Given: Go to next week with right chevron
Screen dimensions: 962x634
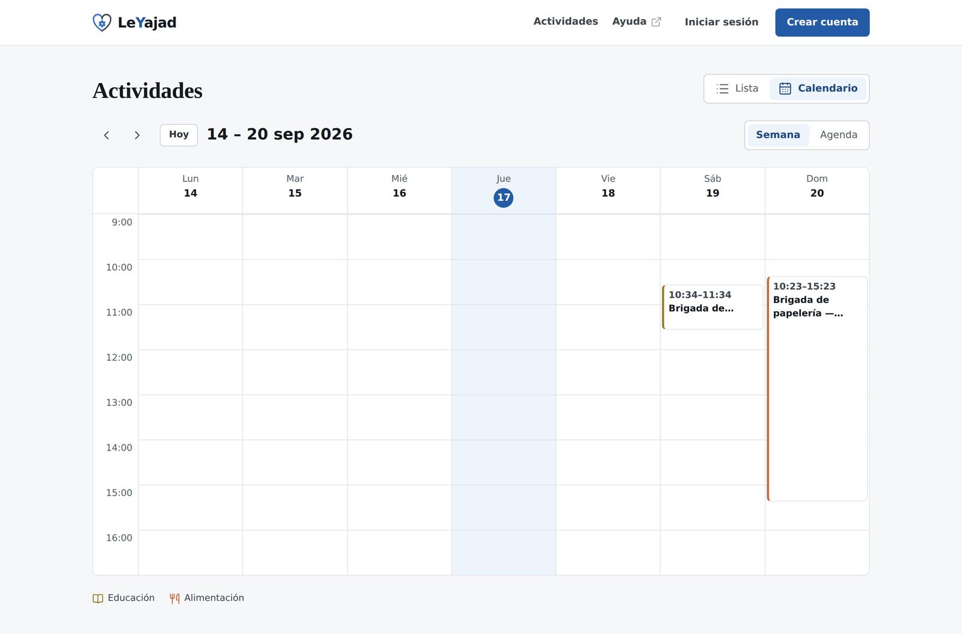Looking at the screenshot, I should tap(137, 135).
